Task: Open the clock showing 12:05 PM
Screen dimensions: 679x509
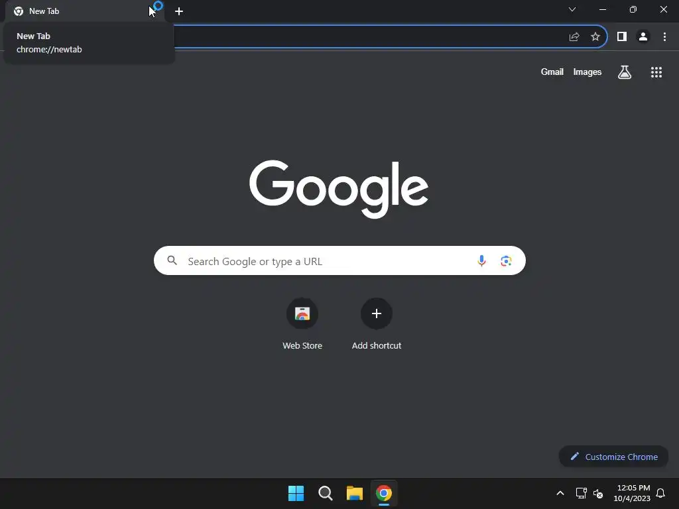Action: point(632,493)
